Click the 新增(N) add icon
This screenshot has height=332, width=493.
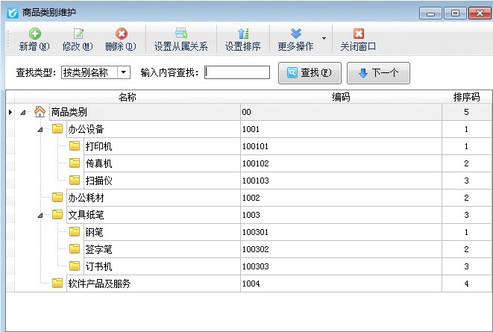34,34
